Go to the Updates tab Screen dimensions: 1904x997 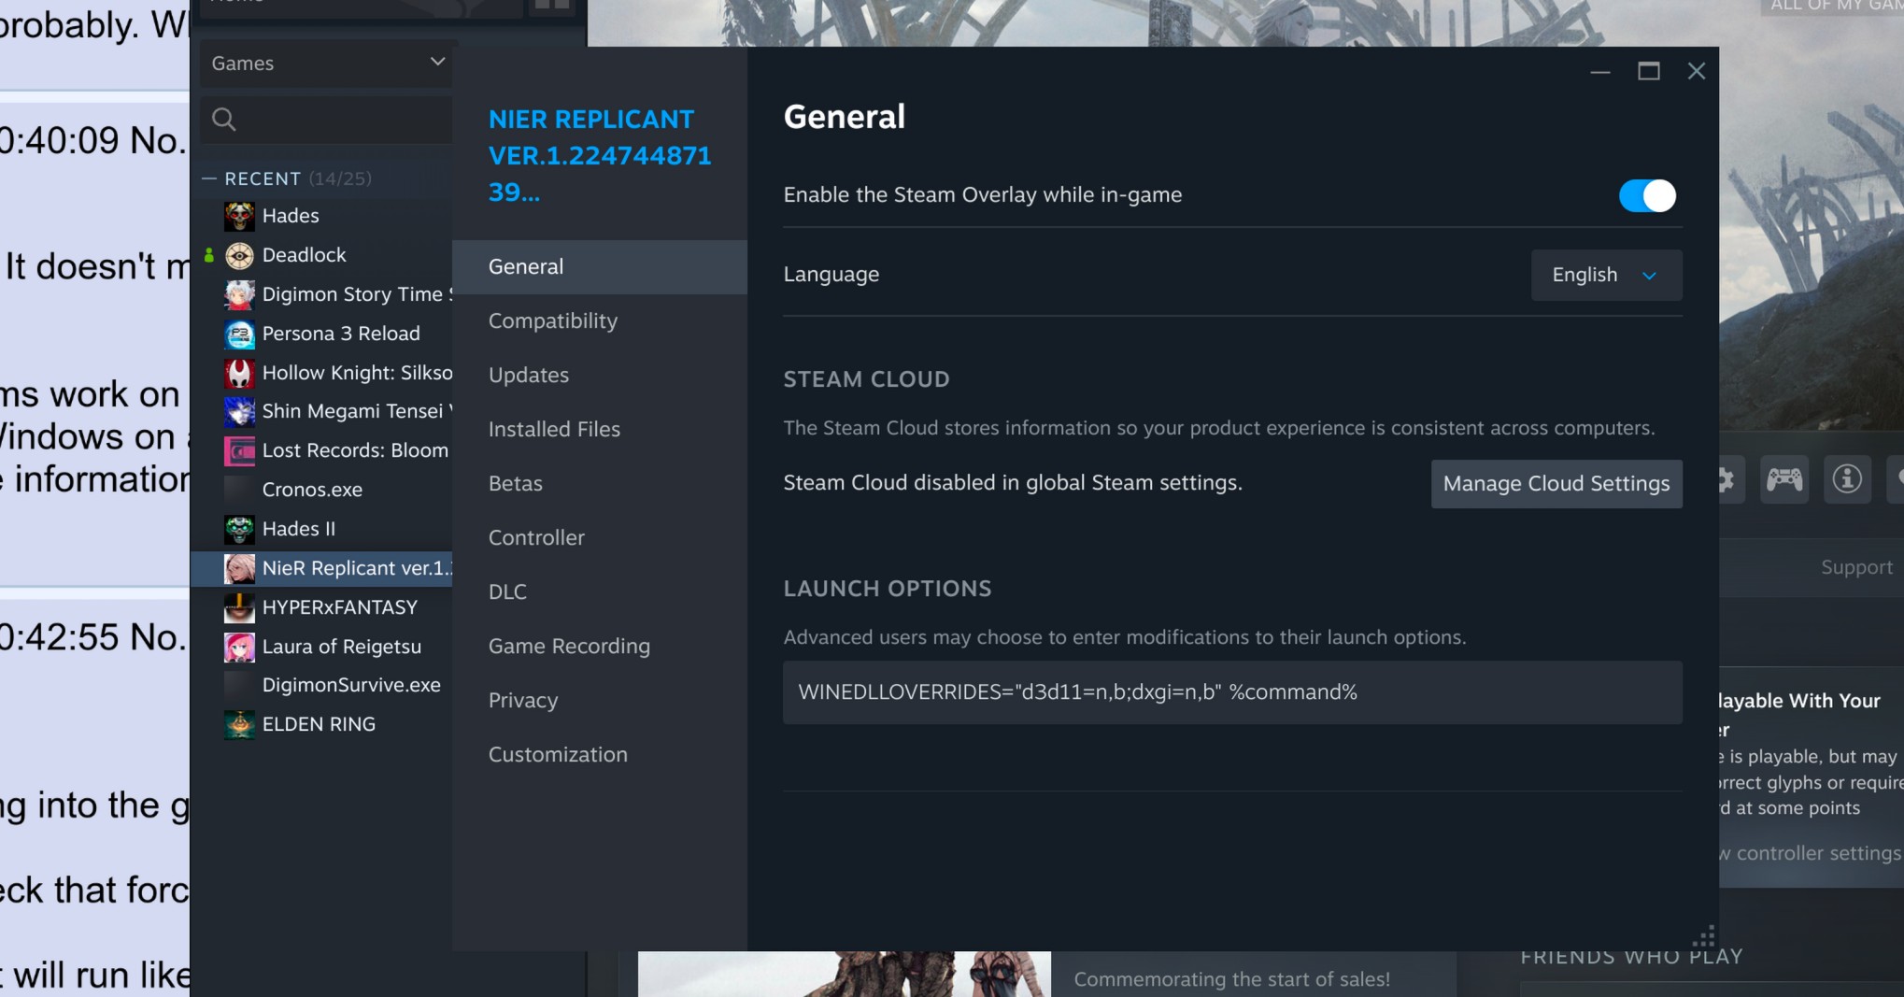pyautogui.click(x=600, y=376)
